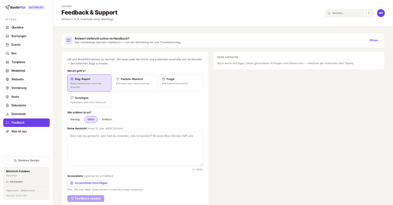
Task: Choose the Sonstiges category card
Action: coord(89,100)
